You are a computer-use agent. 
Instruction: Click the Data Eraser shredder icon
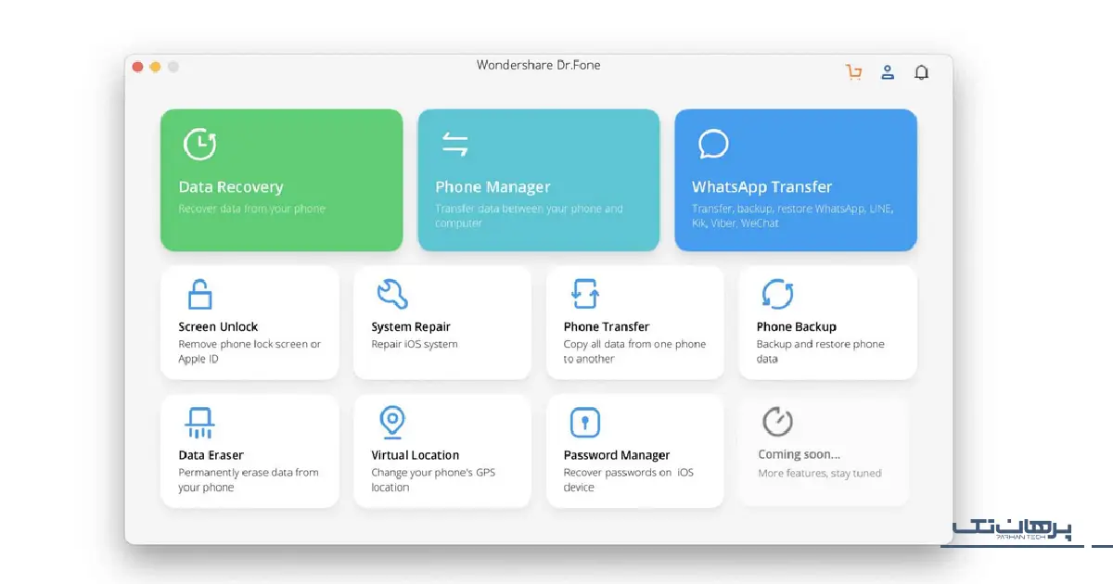point(199,423)
